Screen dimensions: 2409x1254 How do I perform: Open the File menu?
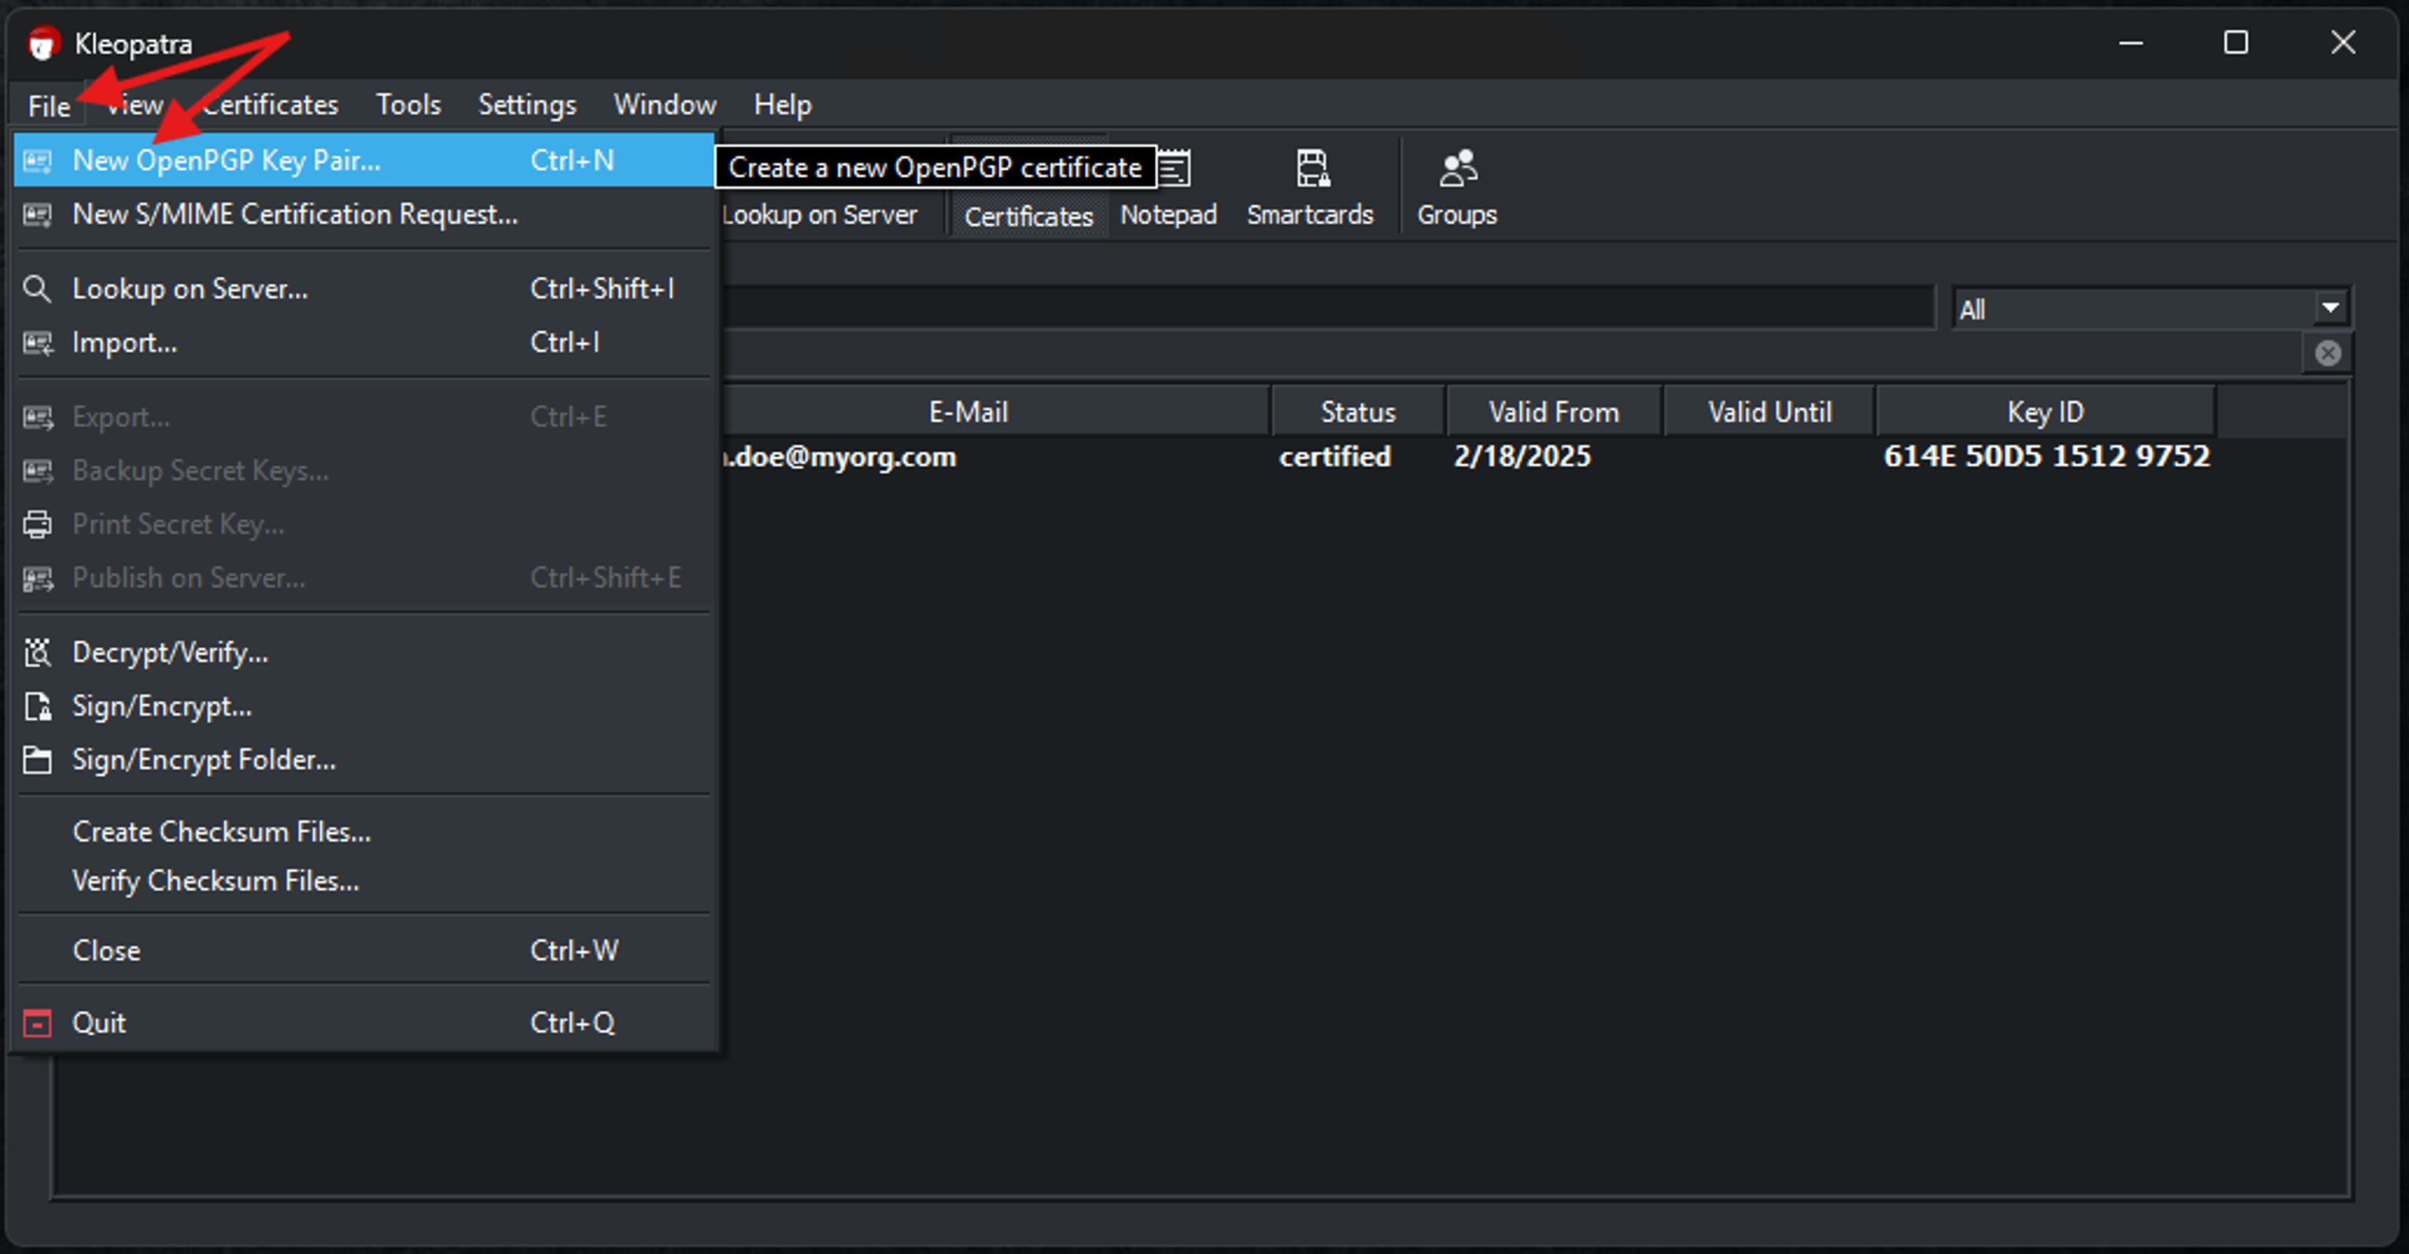pos(49,105)
